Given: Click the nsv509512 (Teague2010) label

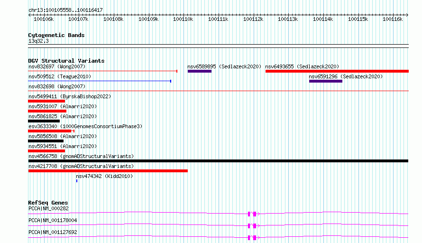Looking at the screenshot, I should pyautogui.click(x=60, y=76).
